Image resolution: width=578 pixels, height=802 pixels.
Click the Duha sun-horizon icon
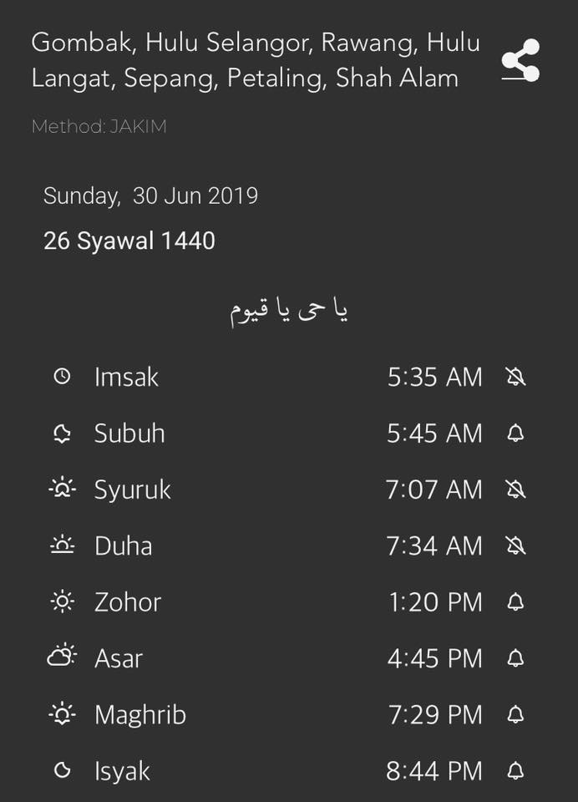click(x=62, y=545)
